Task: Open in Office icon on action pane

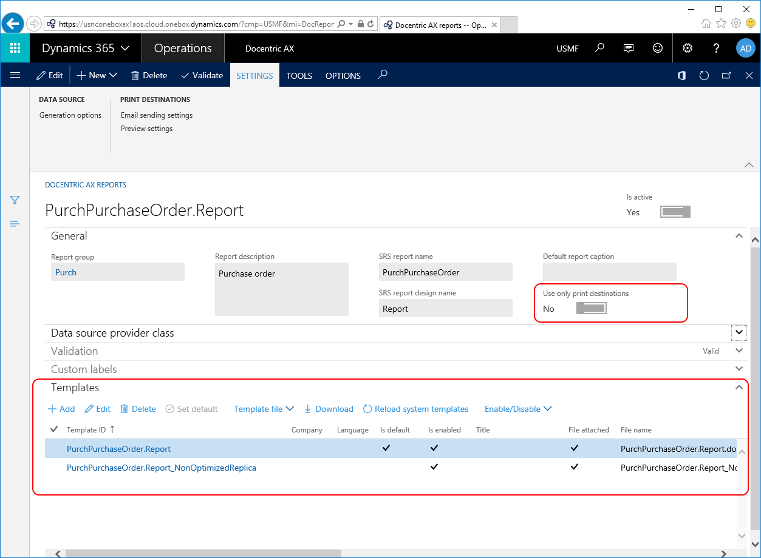Action: (682, 75)
